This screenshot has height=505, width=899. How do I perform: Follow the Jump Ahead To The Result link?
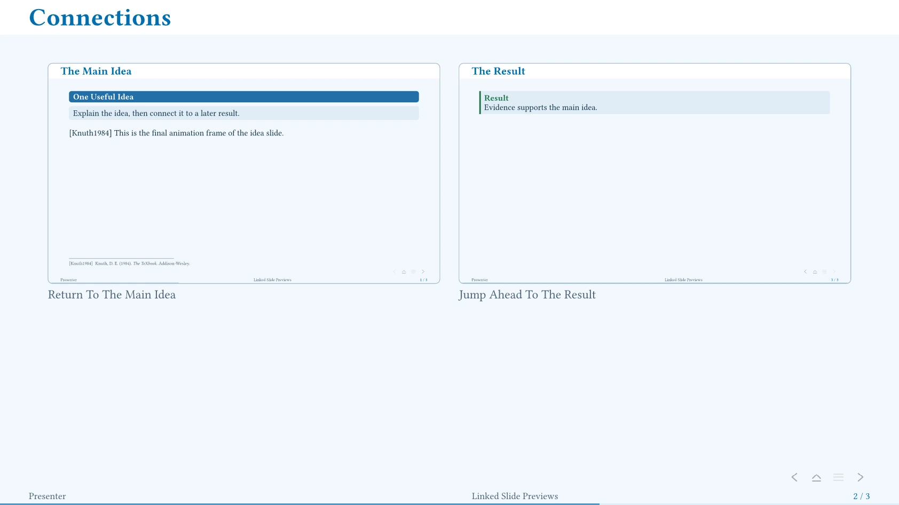coord(527,295)
